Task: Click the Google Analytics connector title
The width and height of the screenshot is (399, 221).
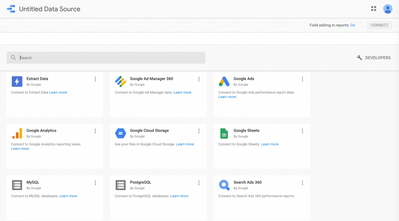Action: click(41, 131)
